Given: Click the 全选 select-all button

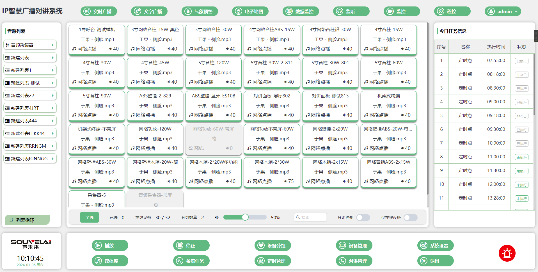Looking at the screenshot, I should tap(89, 217).
